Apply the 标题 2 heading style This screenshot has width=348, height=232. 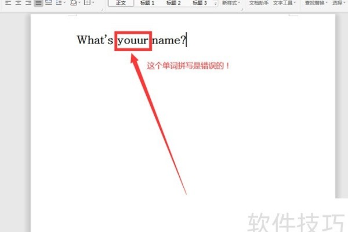[173, 3]
